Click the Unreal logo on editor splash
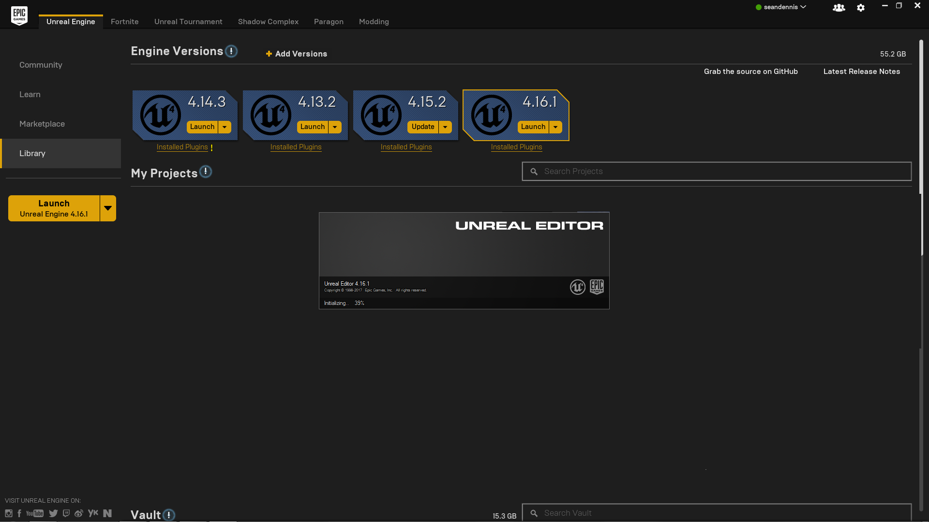929x522 pixels. [x=578, y=287]
